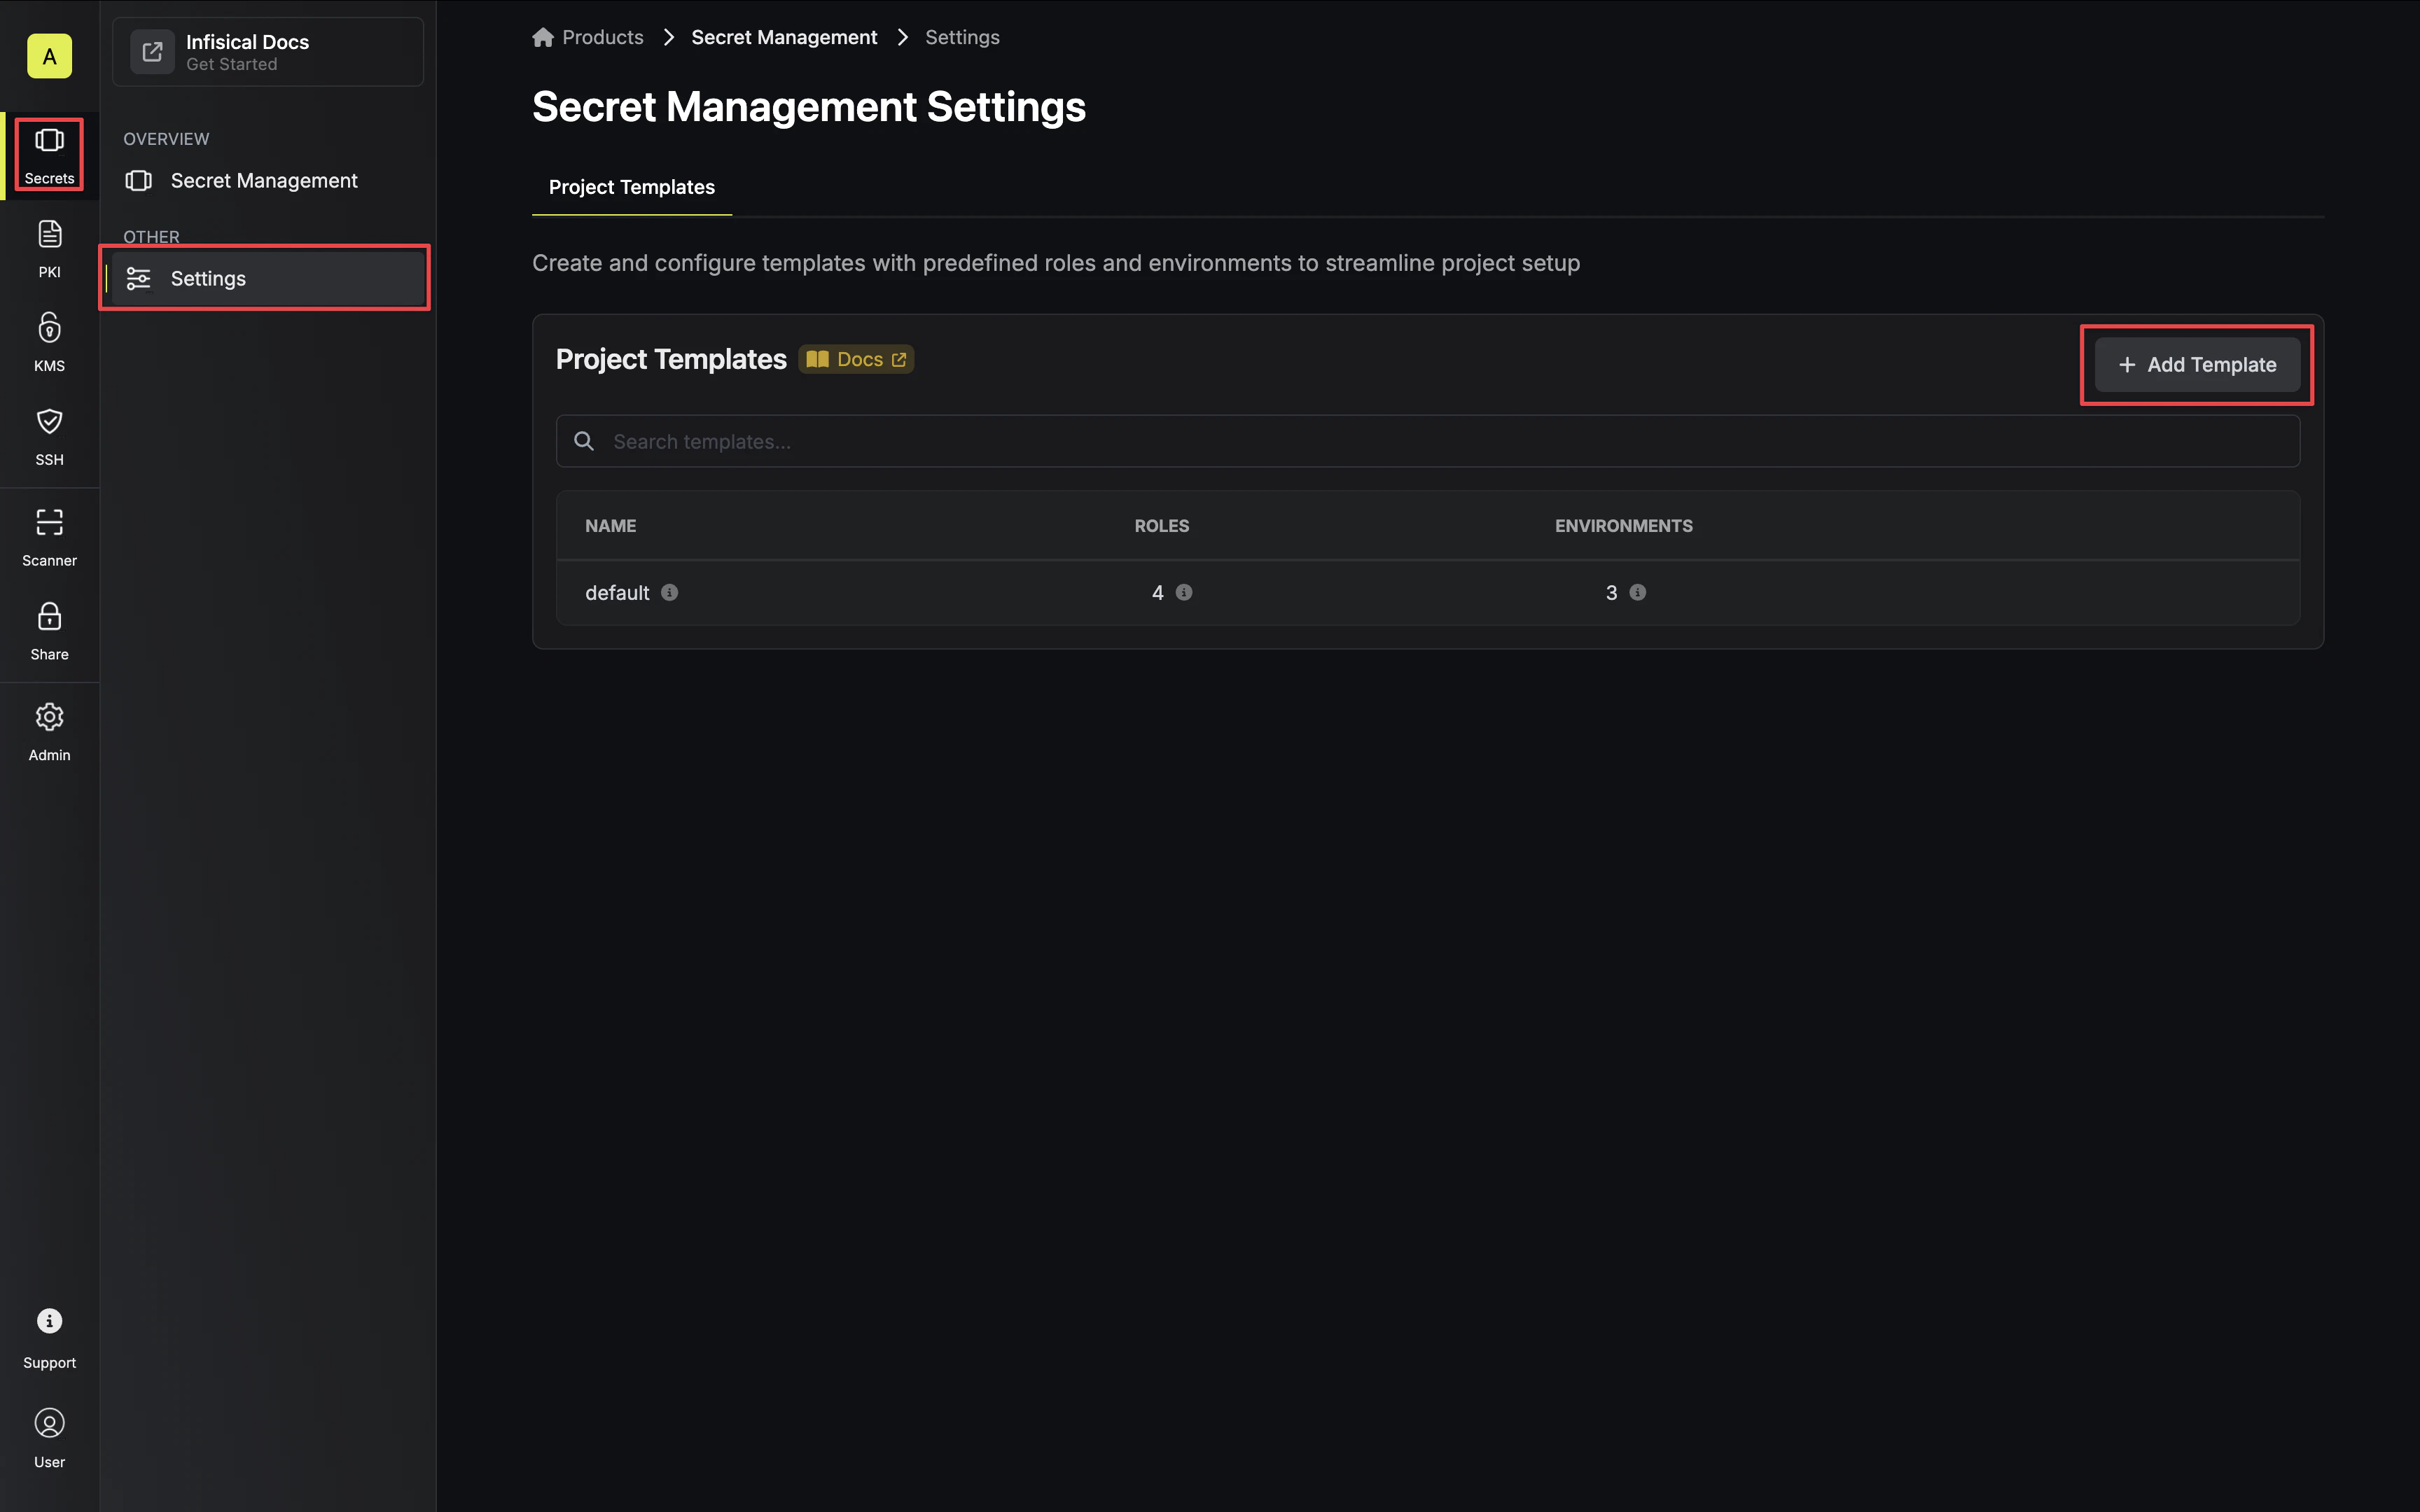This screenshot has height=1512, width=2420.
Task: Click the environments value 3
Action: tap(1611, 593)
